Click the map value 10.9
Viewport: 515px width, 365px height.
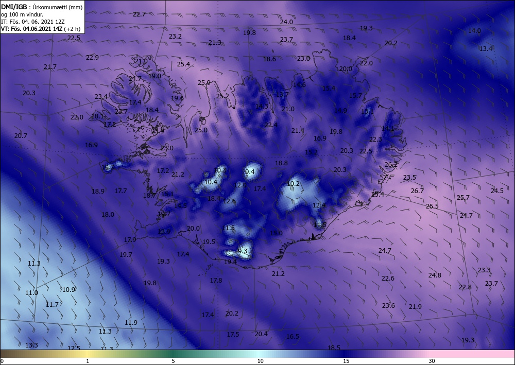pos(68,290)
